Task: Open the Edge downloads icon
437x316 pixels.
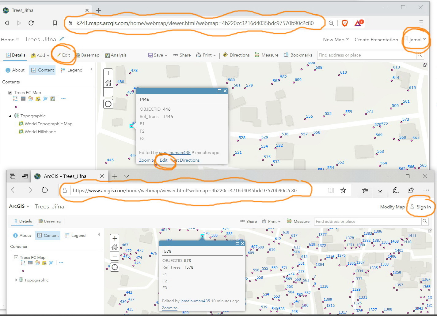Action: pyautogui.click(x=380, y=190)
